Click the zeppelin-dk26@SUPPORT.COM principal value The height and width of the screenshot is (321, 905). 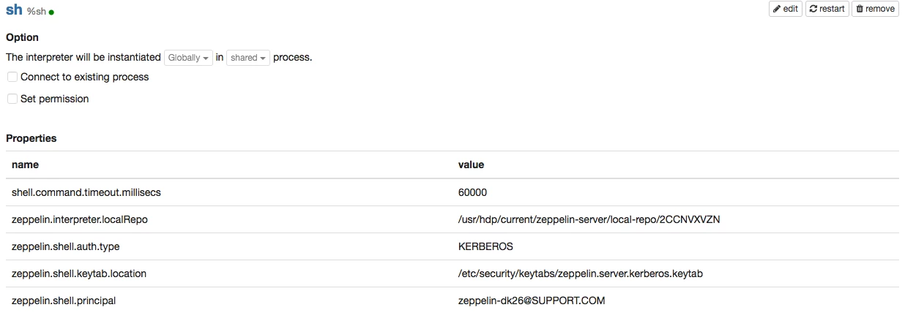pyautogui.click(x=532, y=301)
